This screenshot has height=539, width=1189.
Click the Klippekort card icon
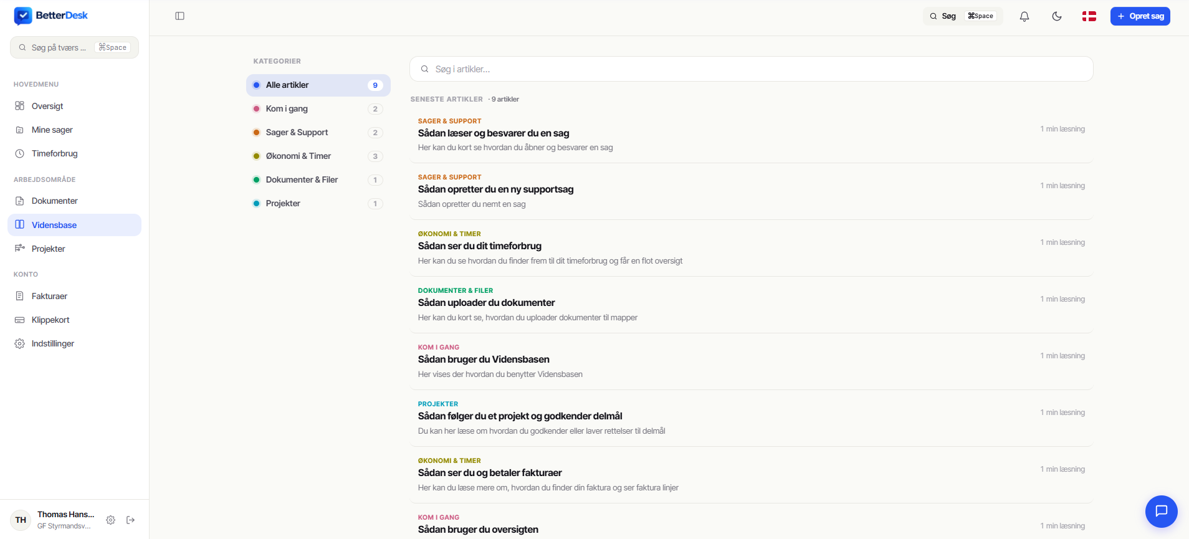click(20, 320)
